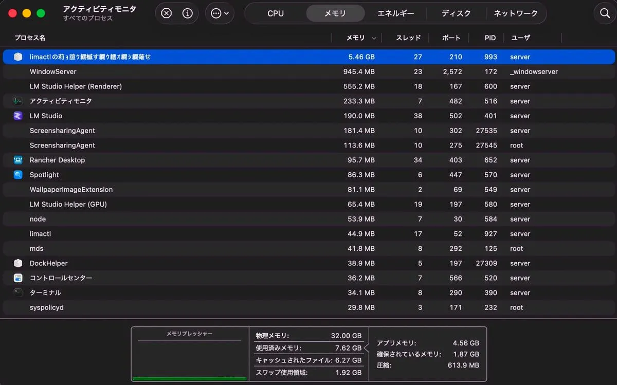
Task: Click the Spotlight process icon
Action: (x=18, y=175)
